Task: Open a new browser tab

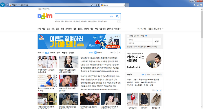Action: click(127, 5)
